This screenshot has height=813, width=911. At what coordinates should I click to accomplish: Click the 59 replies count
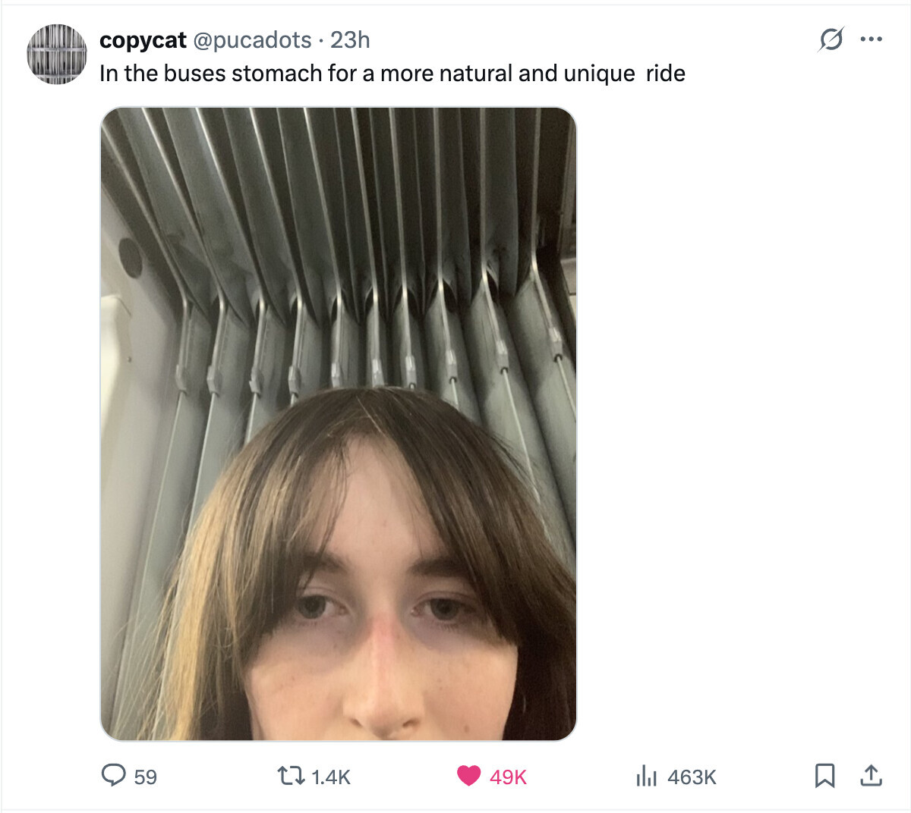146,777
